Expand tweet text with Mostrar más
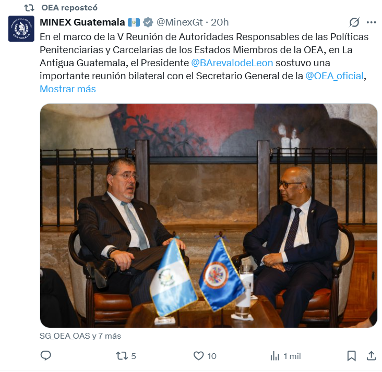Image resolution: width=382 pixels, height=372 pixels. click(68, 89)
